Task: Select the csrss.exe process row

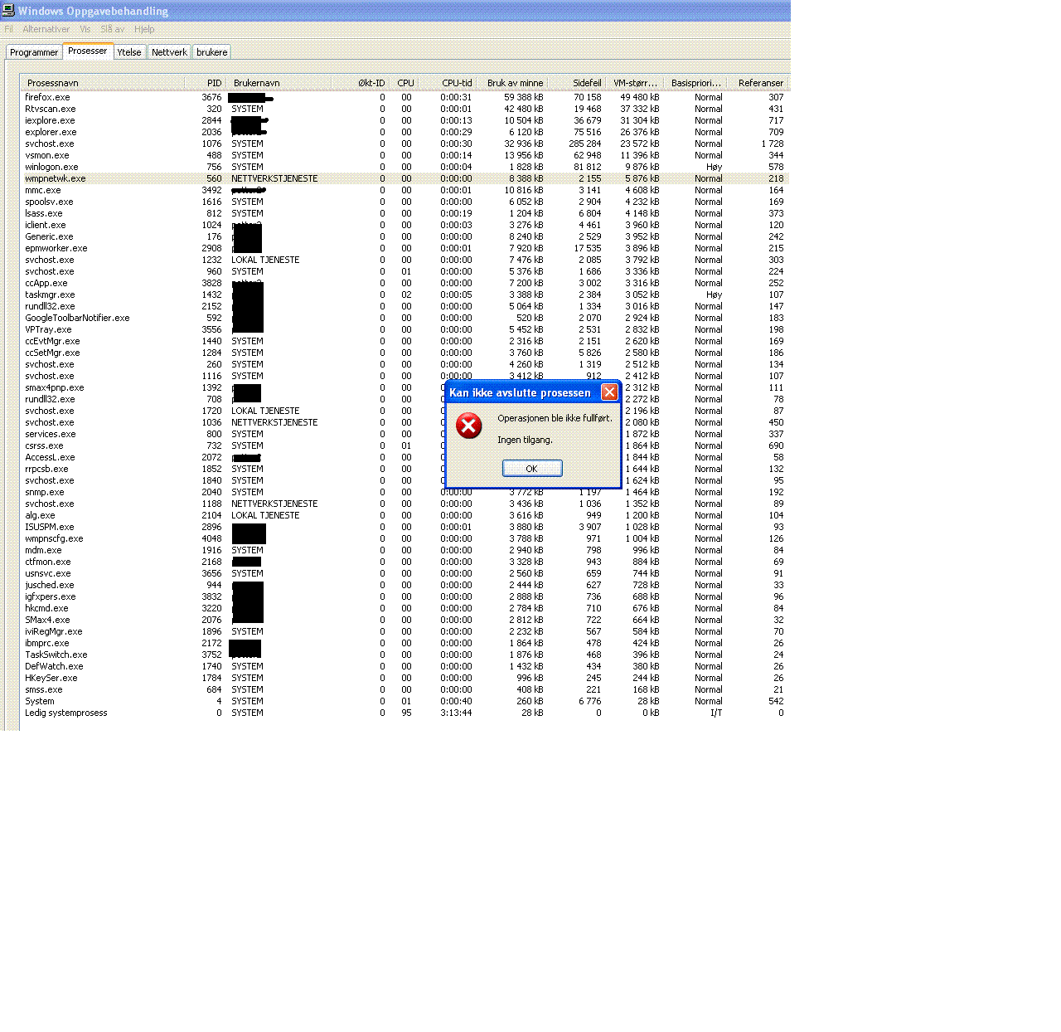Action: point(405,445)
